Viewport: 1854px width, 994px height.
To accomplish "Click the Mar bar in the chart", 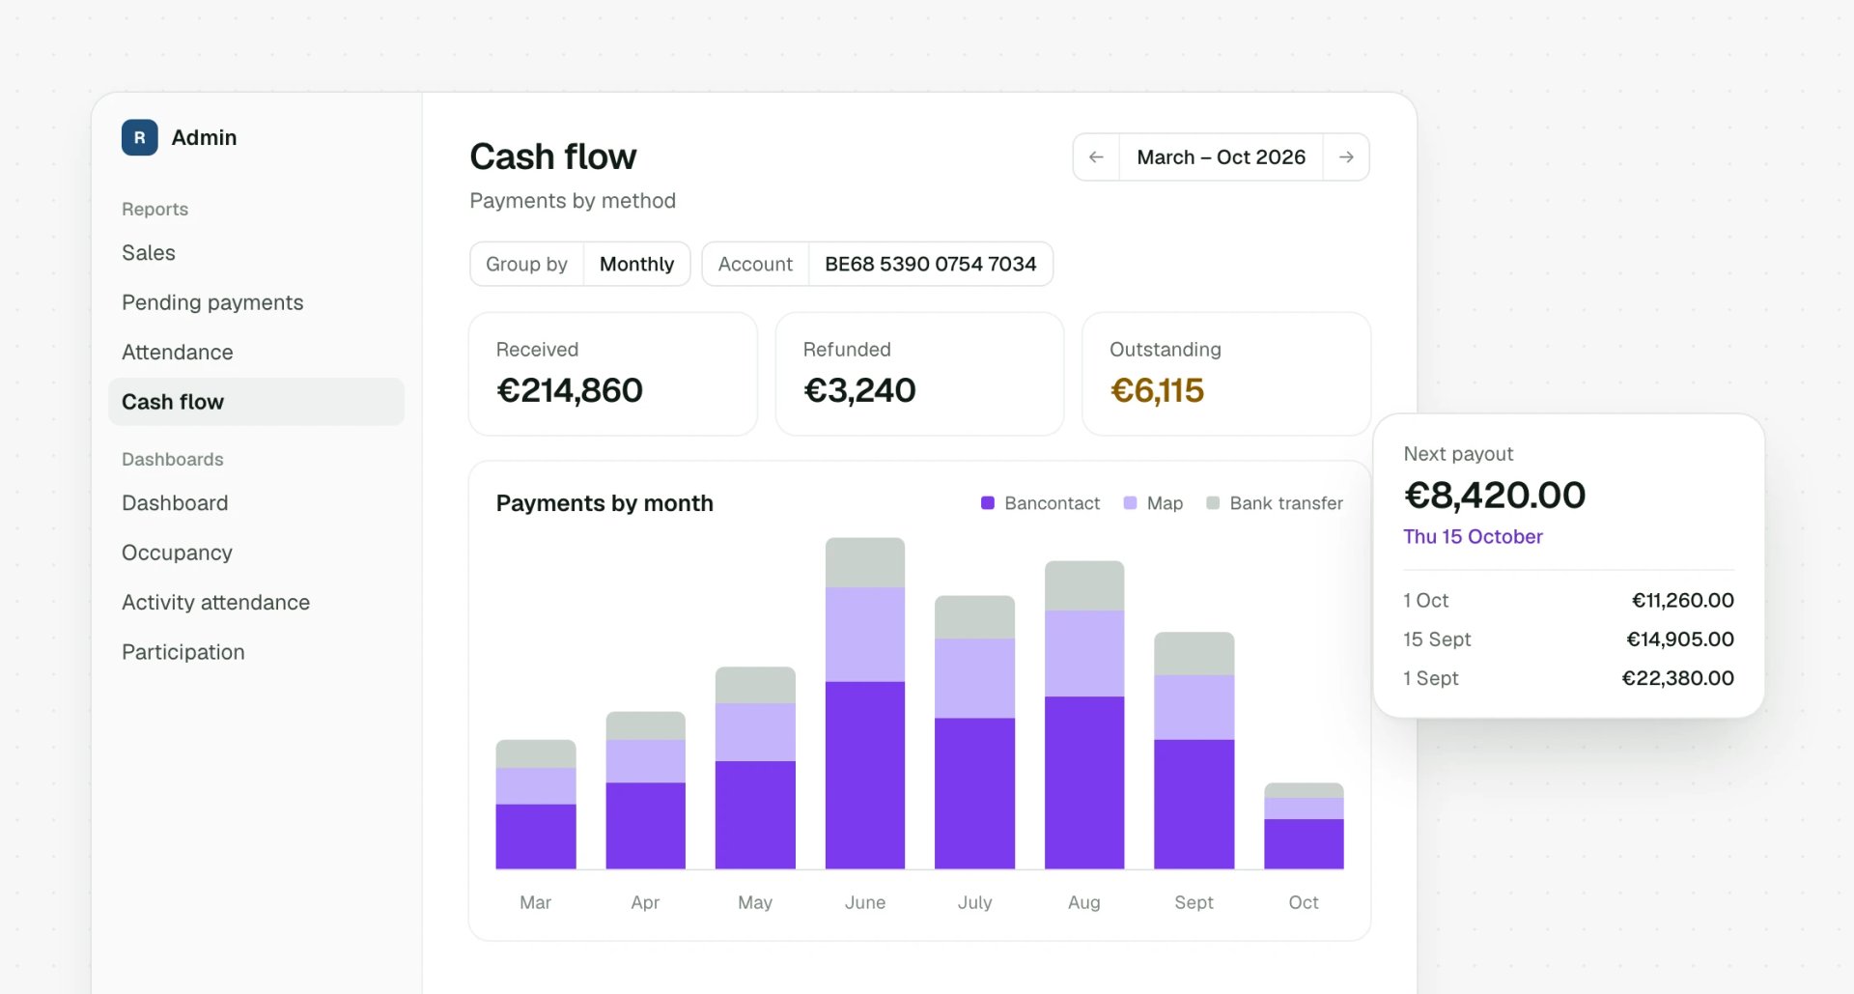I will (x=536, y=805).
